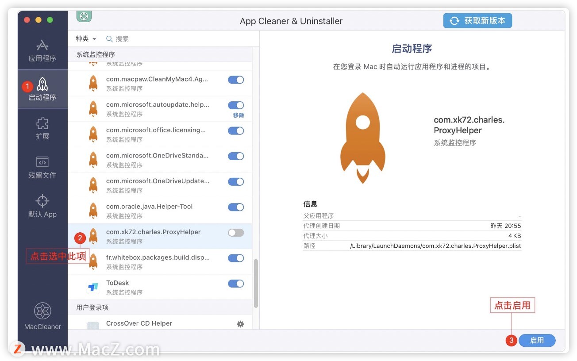
Task: Click the large rocket image in details
Action: tap(363, 138)
